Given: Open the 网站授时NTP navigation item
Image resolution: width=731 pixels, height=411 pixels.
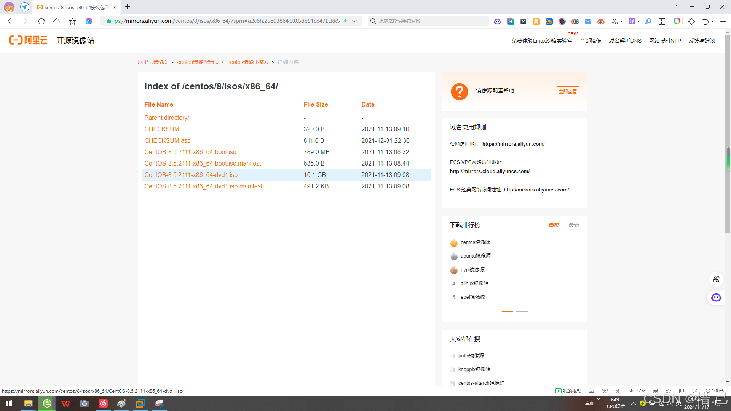Looking at the screenshot, I should (665, 41).
